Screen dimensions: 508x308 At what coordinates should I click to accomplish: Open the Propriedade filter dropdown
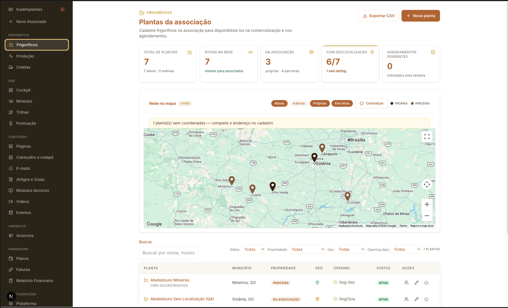tap(306, 250)
